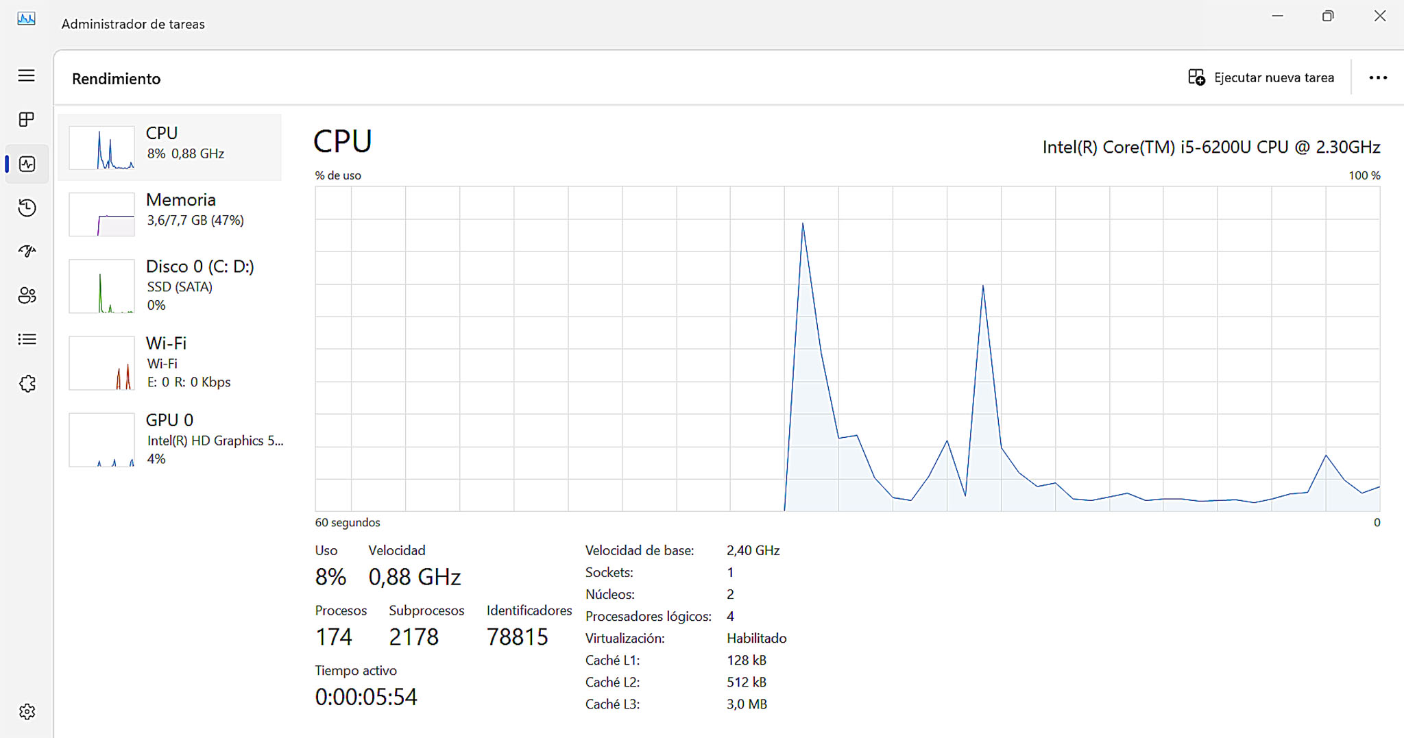Click Ejecutar nueva tarea button
This screenshot has width=1404, height=738.
click(1261, 77)
